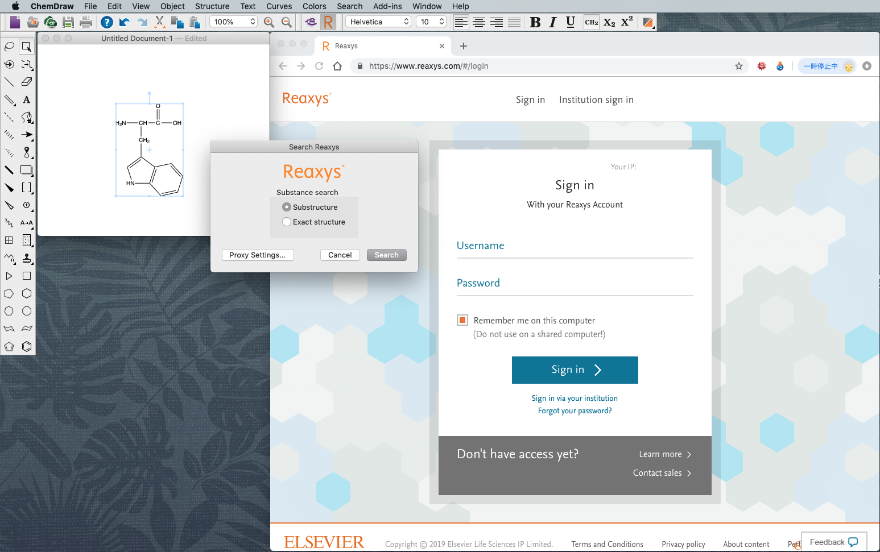Toggle Superscript X² formatting
Image resolution: width=880 pixels, height=552 pixels.
(627, 22)
